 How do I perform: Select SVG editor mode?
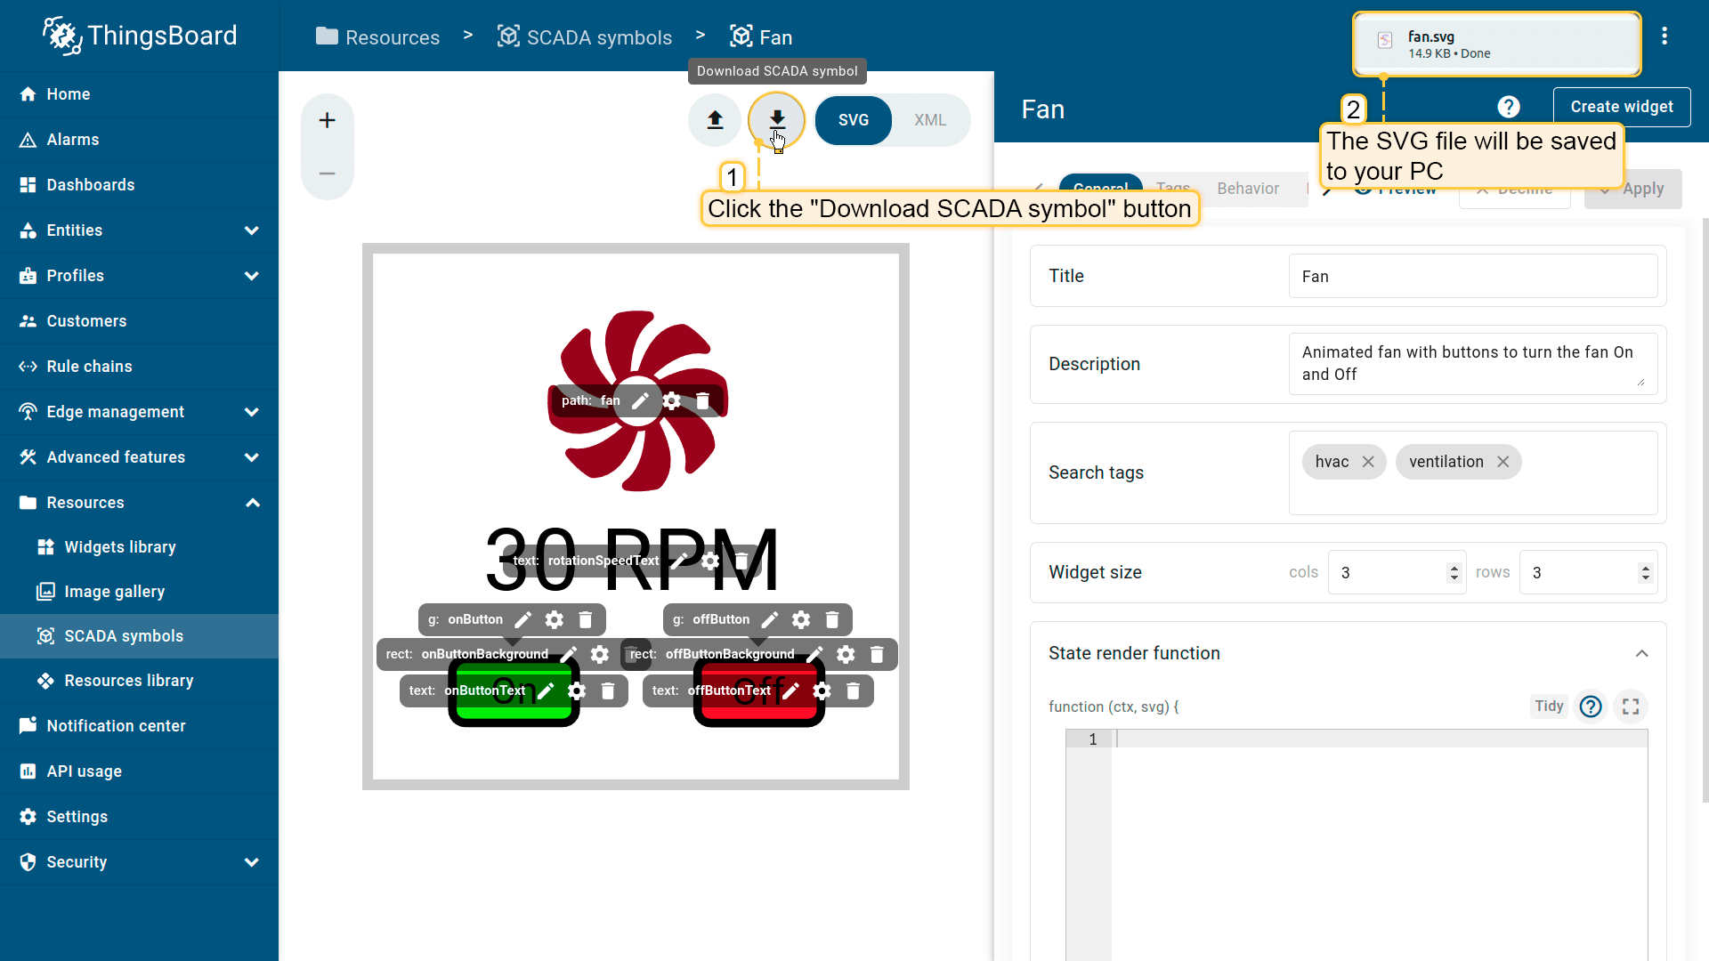[x=853, y=120]
